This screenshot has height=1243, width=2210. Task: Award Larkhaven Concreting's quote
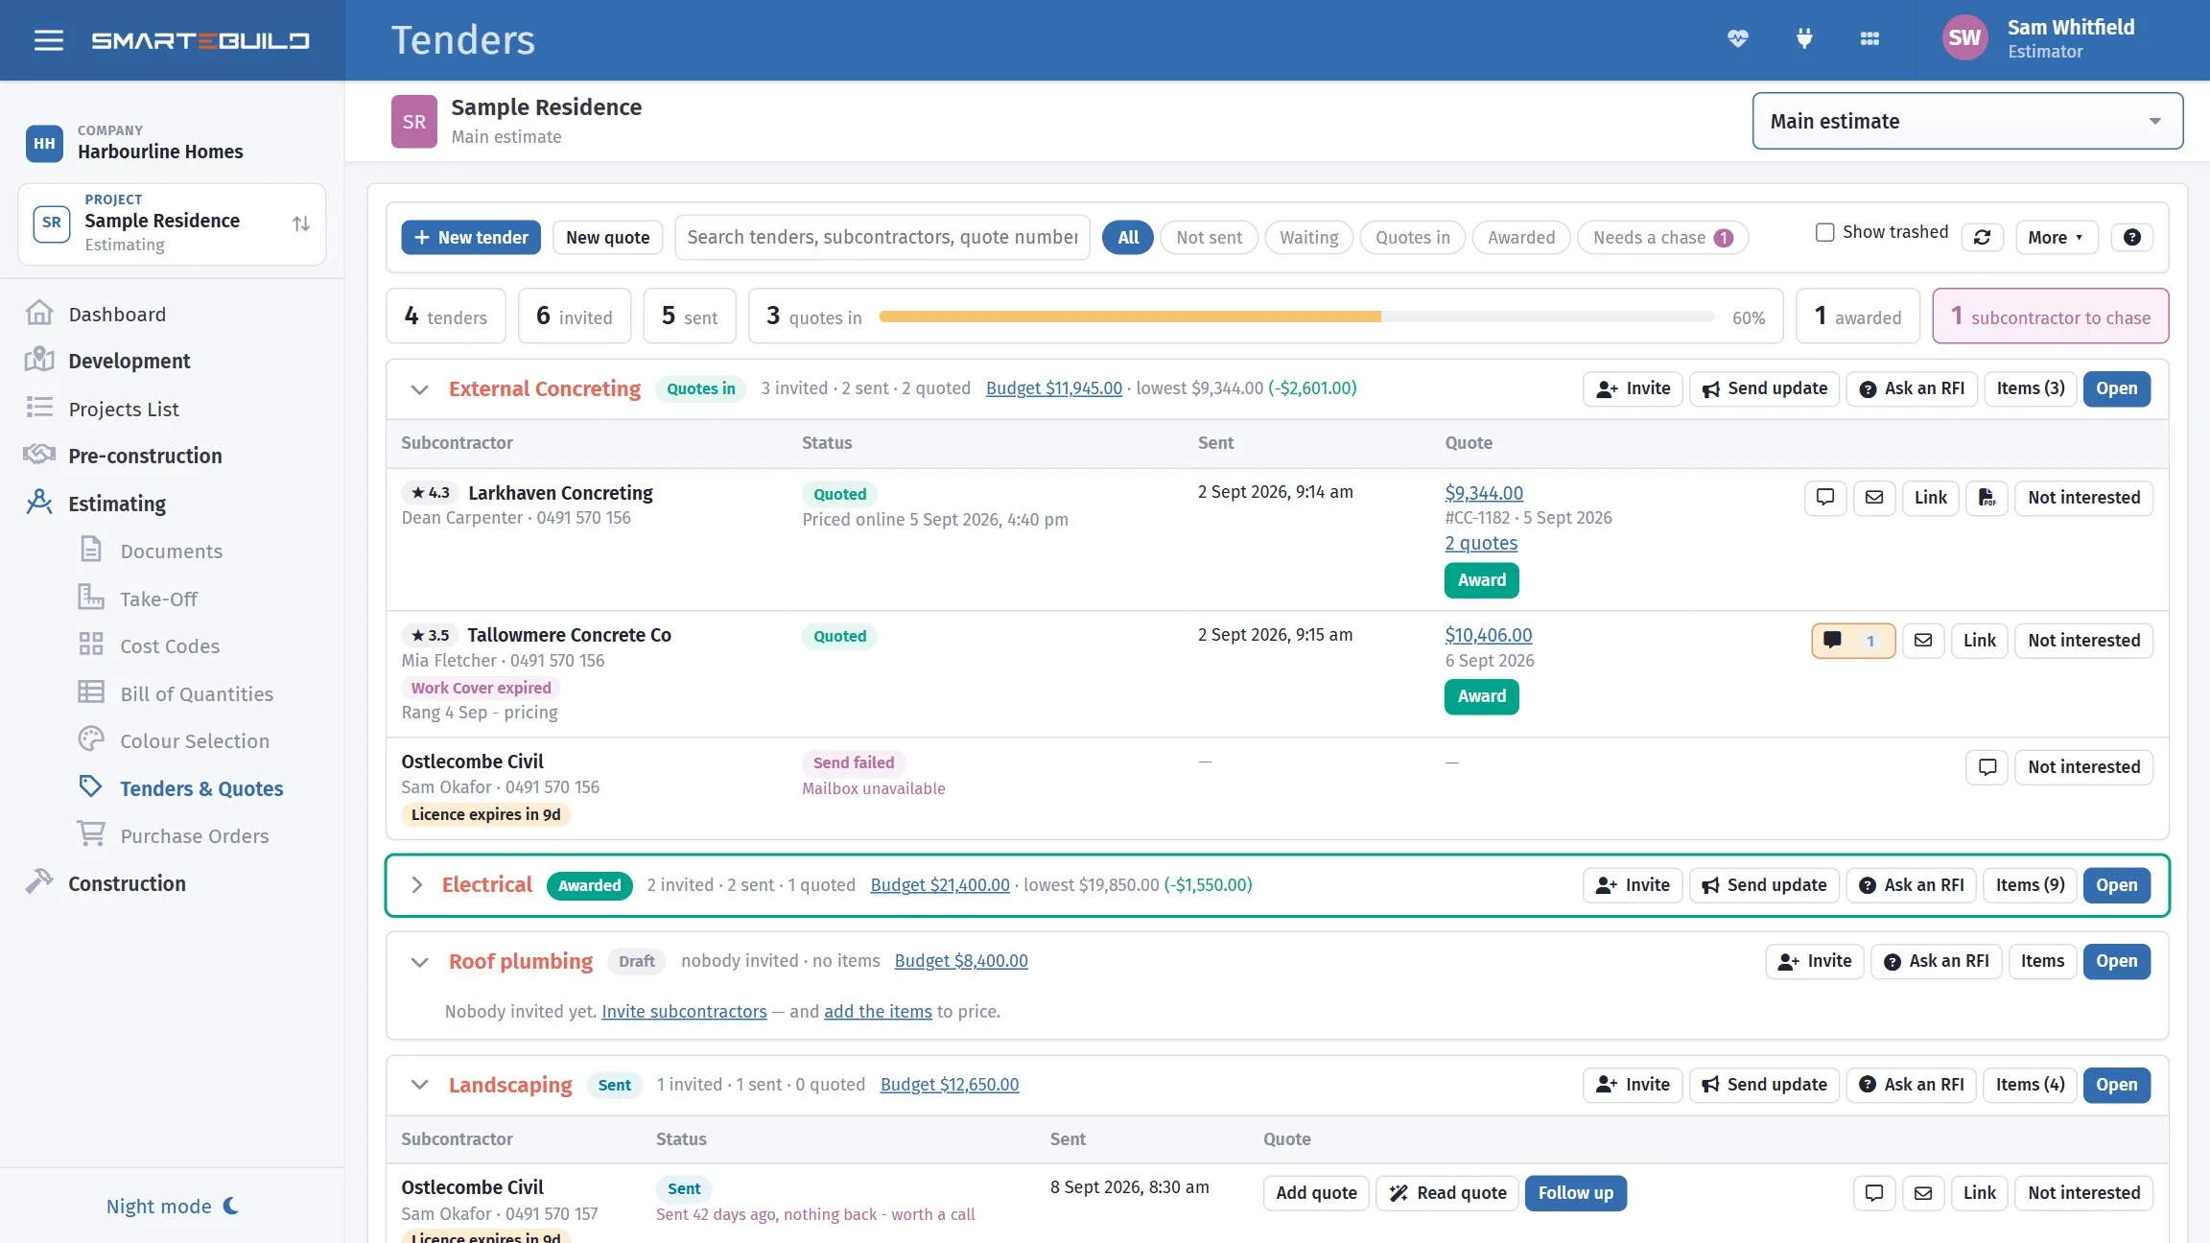pos(1482,580)
